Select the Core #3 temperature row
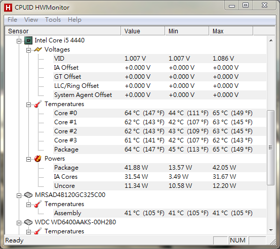The height and width of the screenshot is (249, 280). click(x=159, y=140)
